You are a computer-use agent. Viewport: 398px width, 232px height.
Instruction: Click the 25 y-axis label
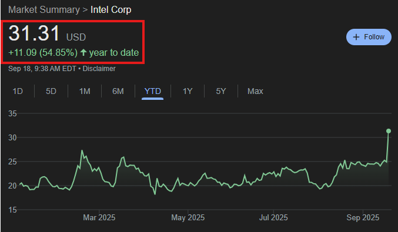click(12, 162)
